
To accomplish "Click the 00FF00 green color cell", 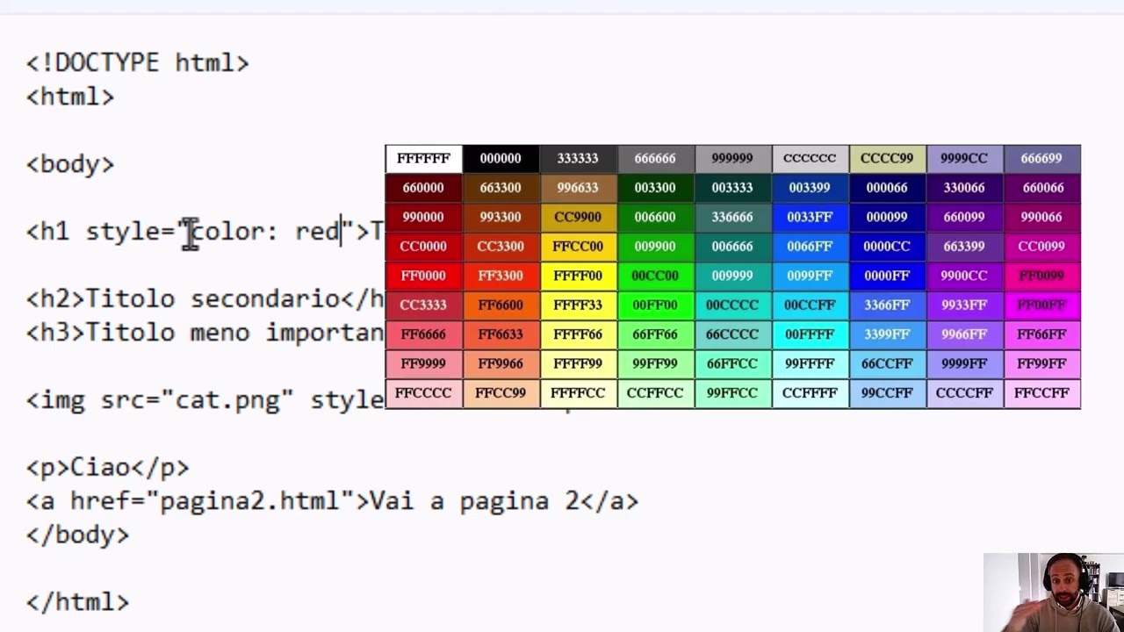I will pyautogui.click(x=655, y=305).
